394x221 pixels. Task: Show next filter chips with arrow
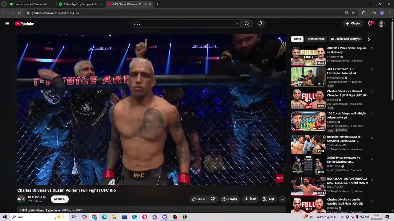pos(369,39)
